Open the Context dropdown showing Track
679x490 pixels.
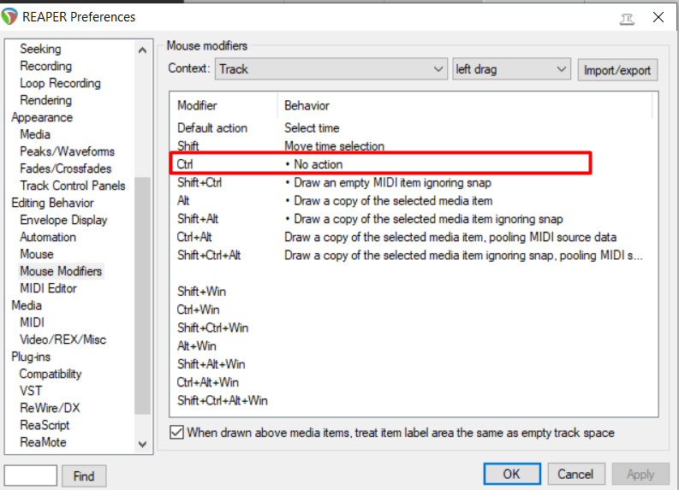pos(331,69)
